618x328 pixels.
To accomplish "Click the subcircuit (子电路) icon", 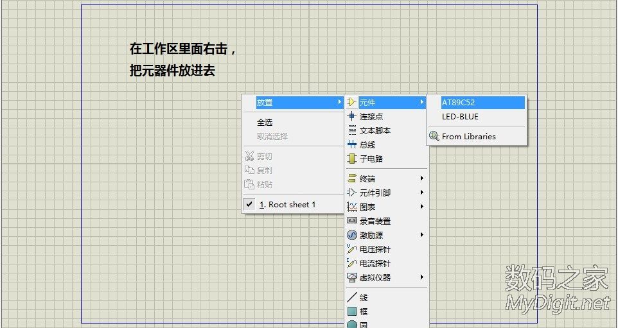I will tap(351, 159).
